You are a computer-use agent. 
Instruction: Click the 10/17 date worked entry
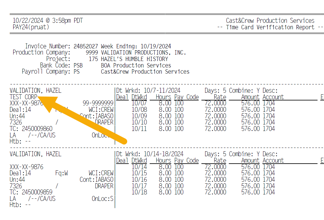point(139,186)
